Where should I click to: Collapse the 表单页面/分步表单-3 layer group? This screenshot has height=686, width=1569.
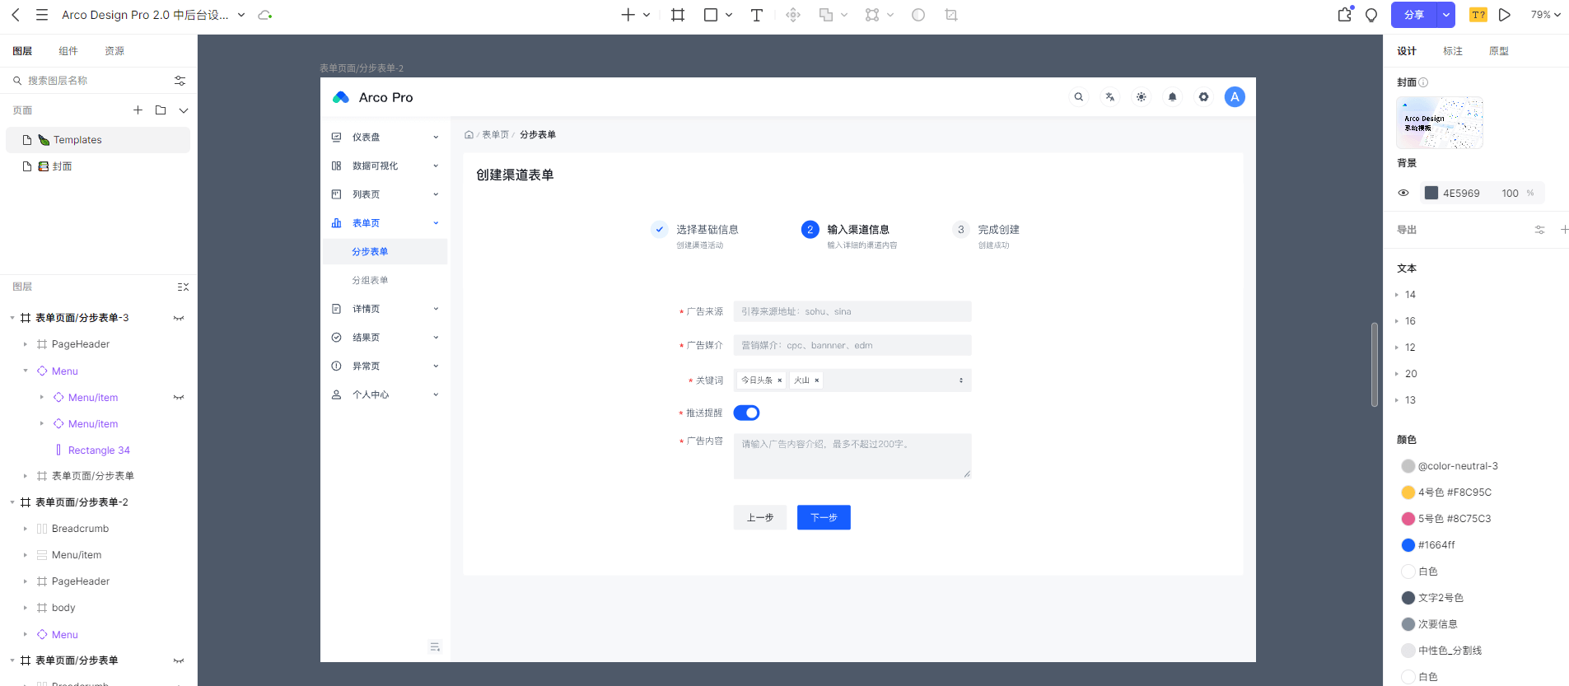(12, 318)
